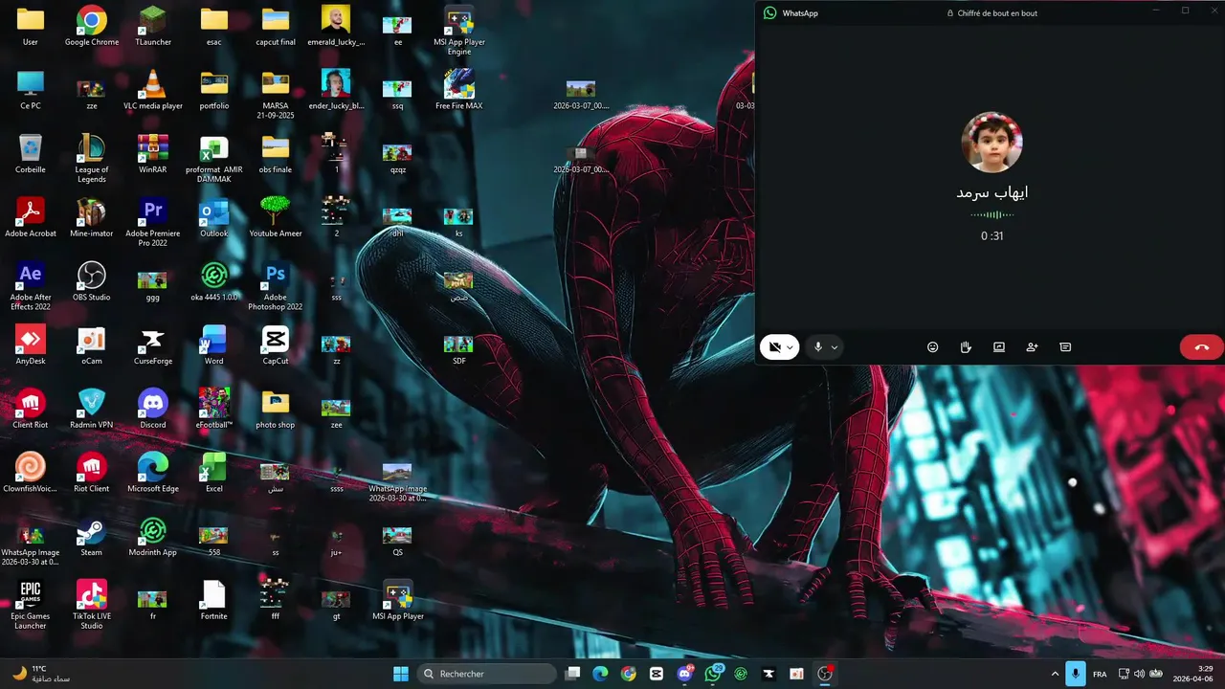1225x689 pixels.
Task: Select Mine-imator desktop icon
Action: click(x=92, y=217)
